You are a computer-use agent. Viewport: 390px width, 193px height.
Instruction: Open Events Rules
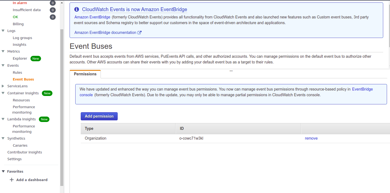[17, 73]
